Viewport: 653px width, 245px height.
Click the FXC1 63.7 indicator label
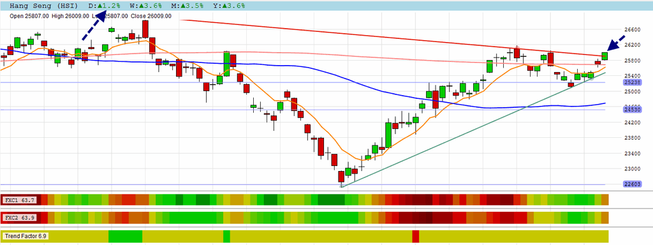click(20, 200)
